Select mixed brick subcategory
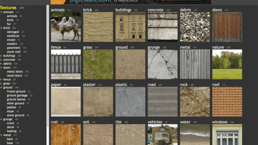 pos(11,40)
